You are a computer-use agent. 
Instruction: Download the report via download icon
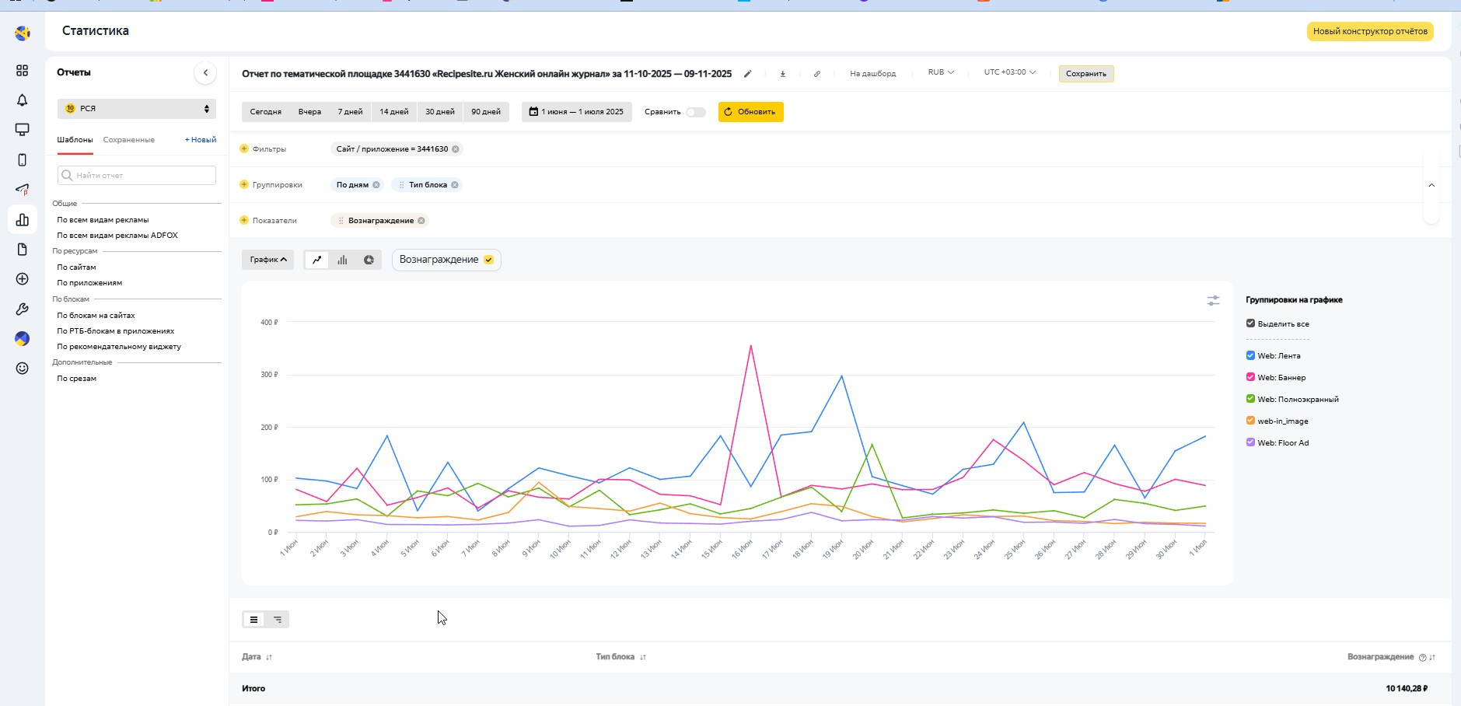[782, 74]
